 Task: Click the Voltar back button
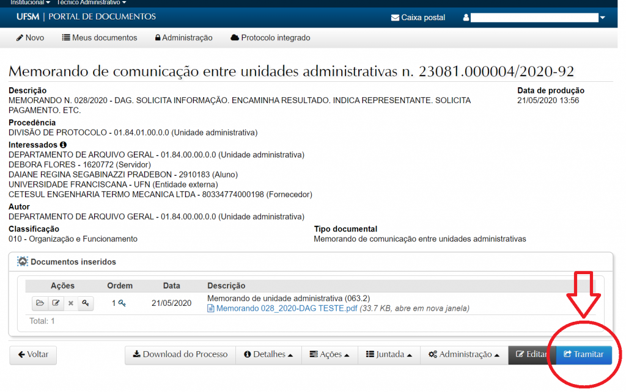(33, 355)
